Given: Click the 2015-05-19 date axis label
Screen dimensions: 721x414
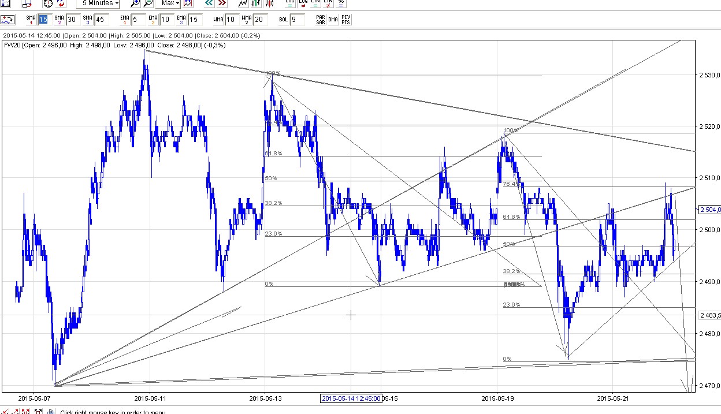Looking at the screenshot, I should click(497, 398).
